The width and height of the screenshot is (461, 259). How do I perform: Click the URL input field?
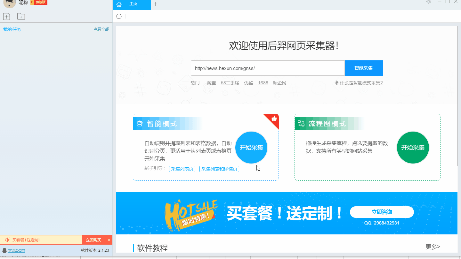(x=268, y=68)
